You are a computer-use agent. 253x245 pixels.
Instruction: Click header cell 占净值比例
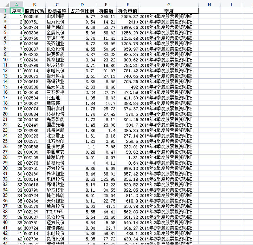coord(82,11)
